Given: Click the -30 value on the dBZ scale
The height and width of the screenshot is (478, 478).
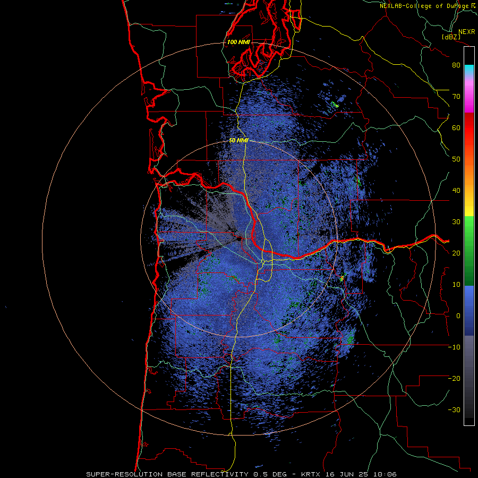Looking at the screenshot, I should coord(454,410).
